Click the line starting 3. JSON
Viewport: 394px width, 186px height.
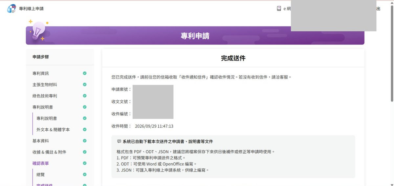(163, 170)
